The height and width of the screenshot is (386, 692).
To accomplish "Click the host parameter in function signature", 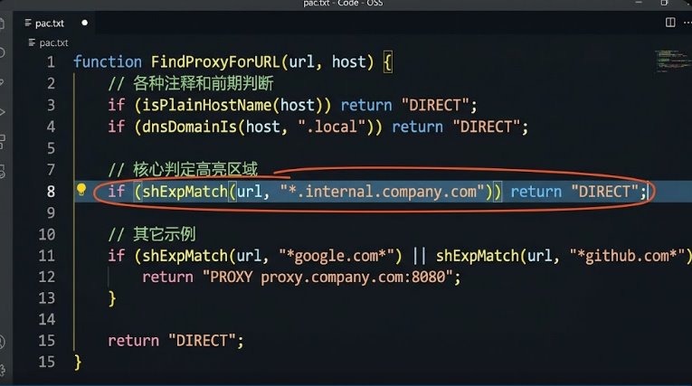I will (x=349, y=61).
